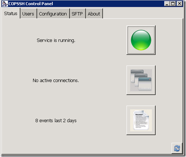Click the green service status orb button
The image size is (186, 157).
point(141,40)
